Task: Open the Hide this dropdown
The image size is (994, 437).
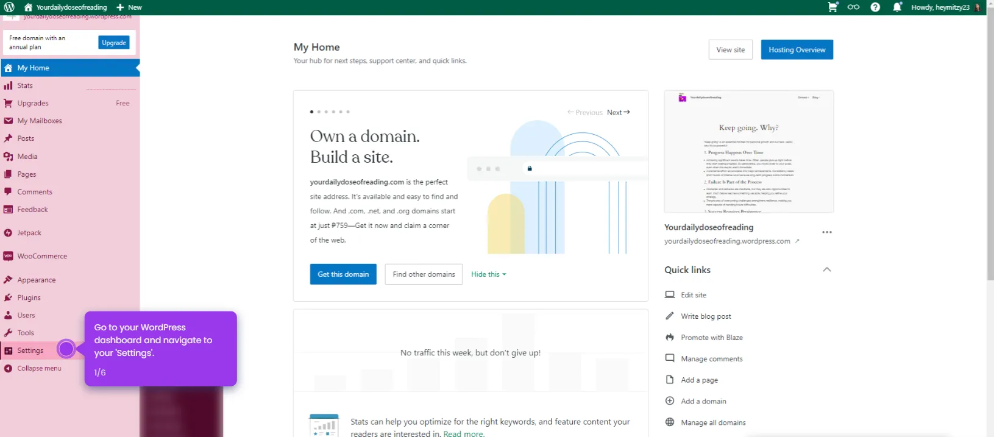Action: 489,274
